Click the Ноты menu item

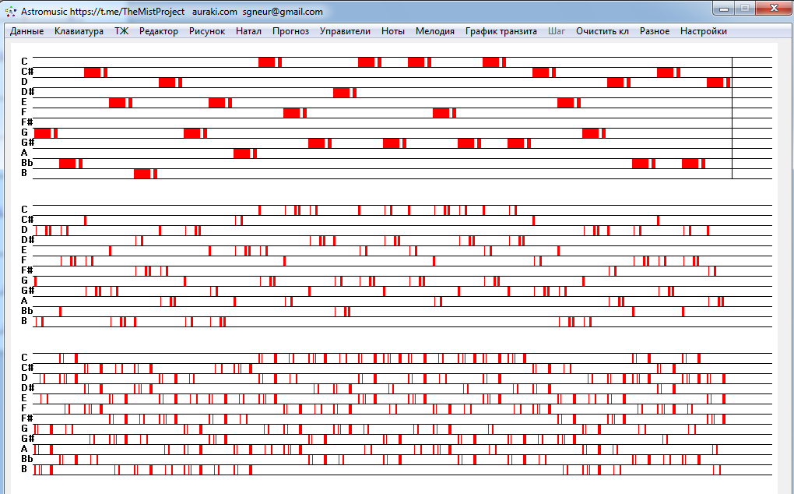tap(393, 31)
